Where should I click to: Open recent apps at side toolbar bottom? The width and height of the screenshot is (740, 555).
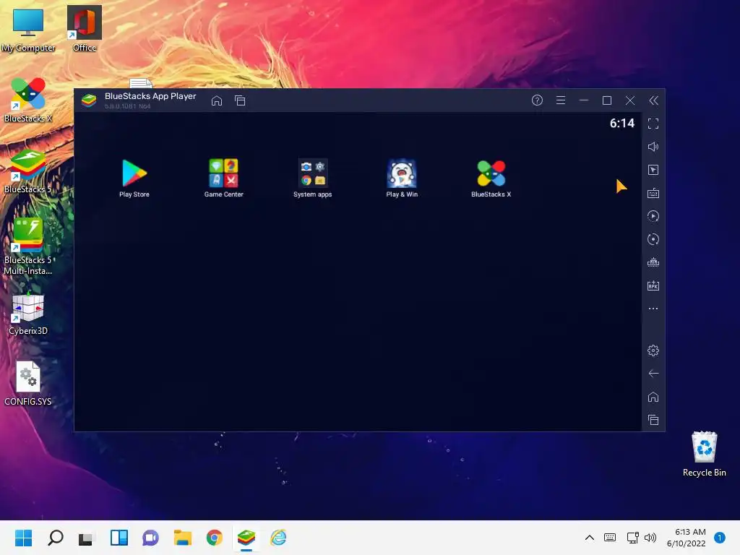(x=653, y=420)
